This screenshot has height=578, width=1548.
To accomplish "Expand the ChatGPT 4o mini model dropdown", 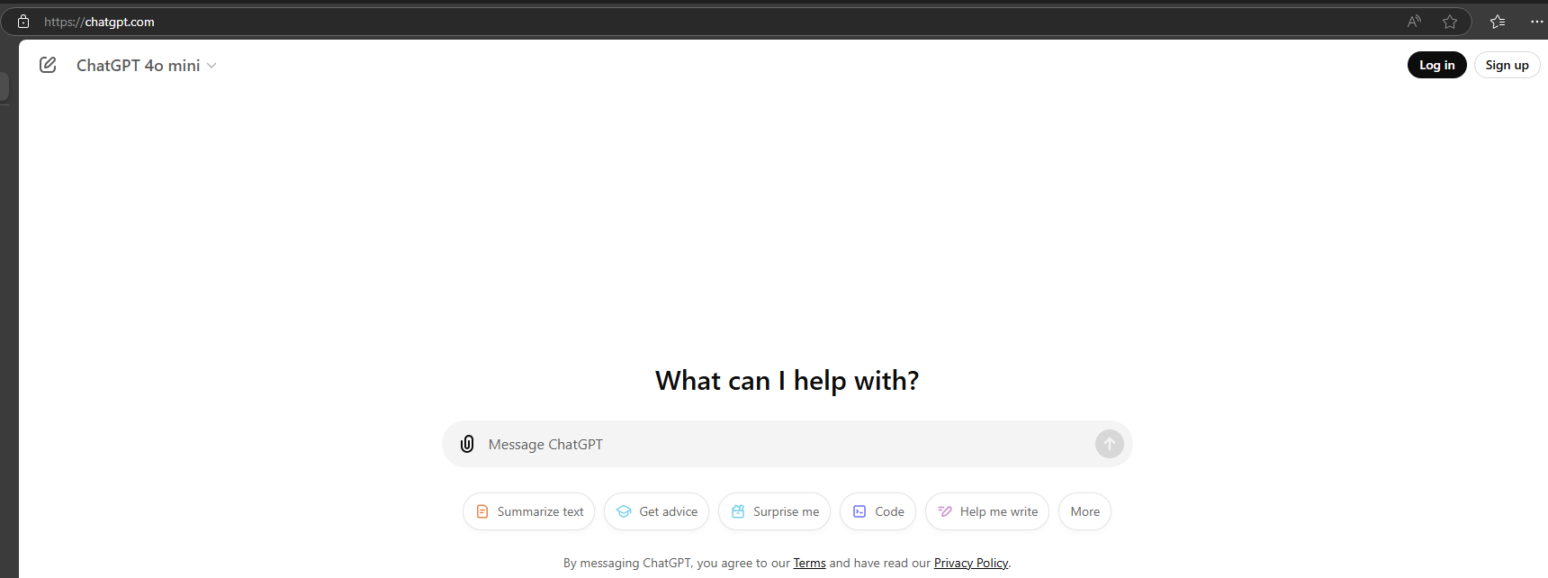I will (x=147, y=66).
